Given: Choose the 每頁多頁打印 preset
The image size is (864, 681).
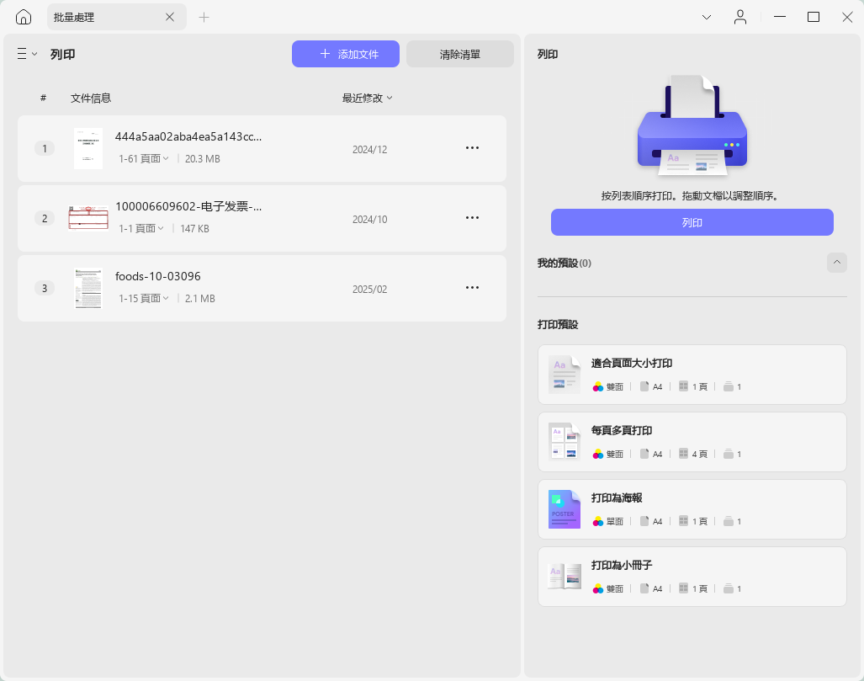Looking at the screenshot, I should click(x=692, y=442).
